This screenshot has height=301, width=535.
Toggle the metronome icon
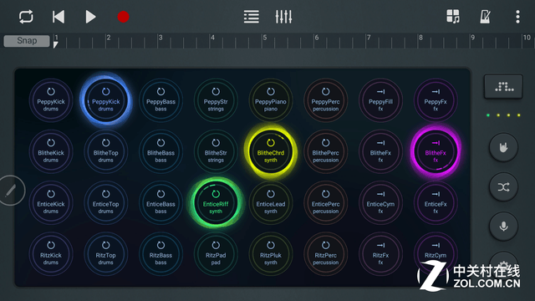485,17
